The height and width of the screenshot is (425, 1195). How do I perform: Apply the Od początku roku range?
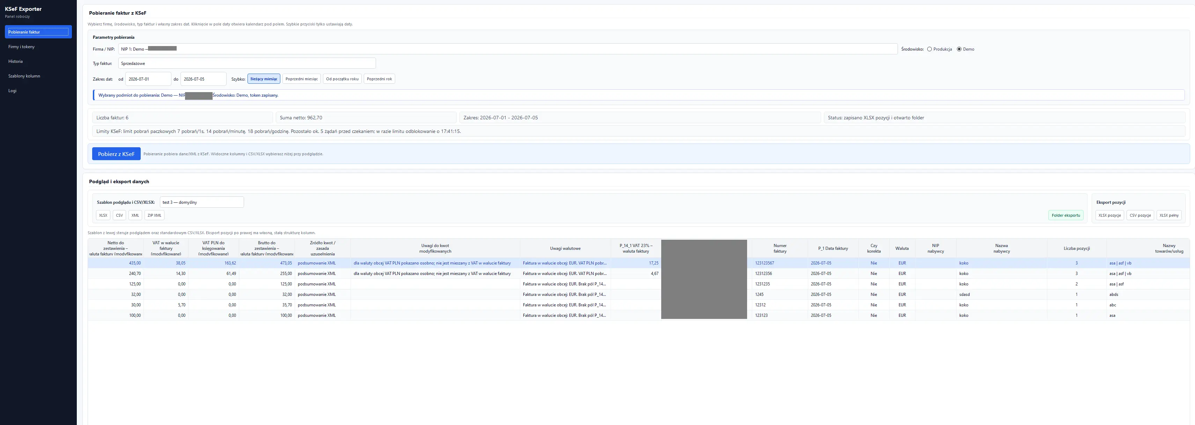(x=342, y=79)
